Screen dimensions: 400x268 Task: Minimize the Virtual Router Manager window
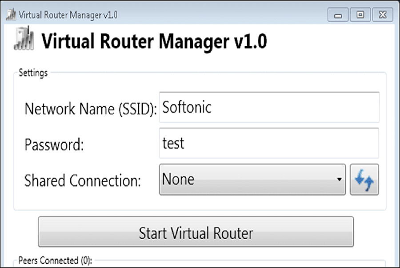tap(338, 15)
